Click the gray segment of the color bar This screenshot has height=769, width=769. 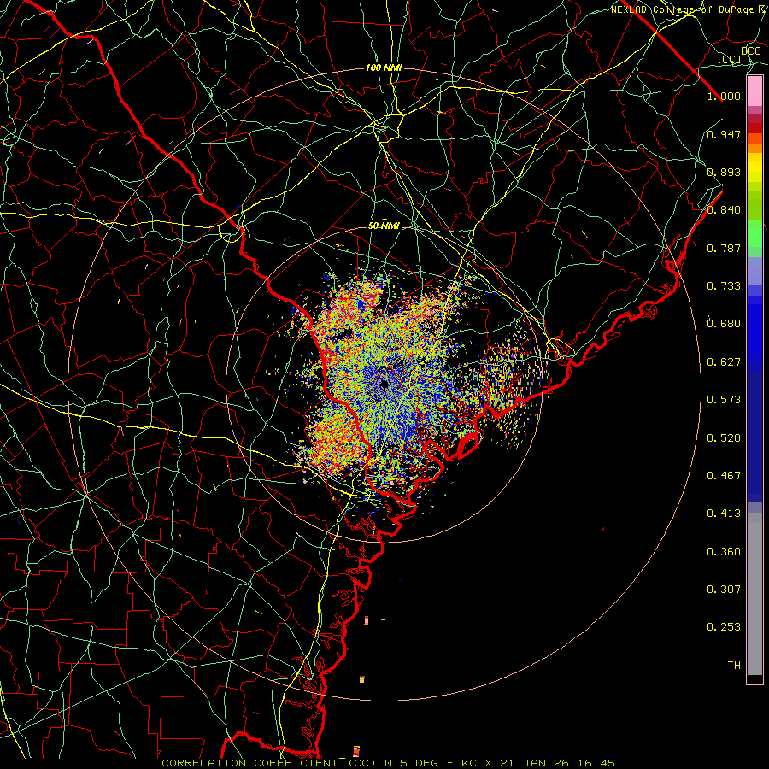(x=754, y=594)
